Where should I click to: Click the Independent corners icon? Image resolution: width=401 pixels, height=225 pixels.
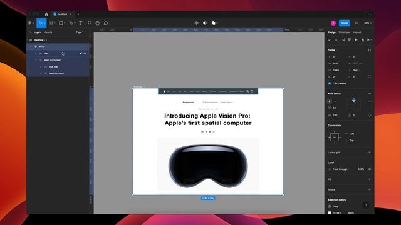(370, 77)
